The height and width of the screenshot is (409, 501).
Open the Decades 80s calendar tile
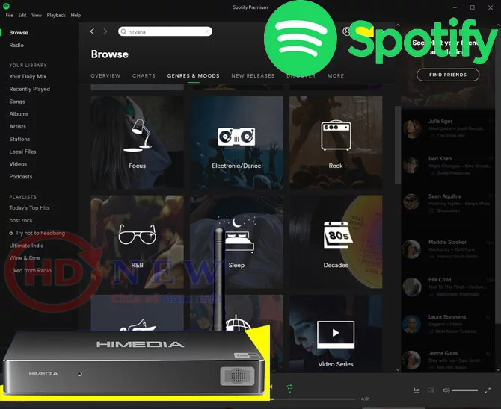[x=336, y=241]
